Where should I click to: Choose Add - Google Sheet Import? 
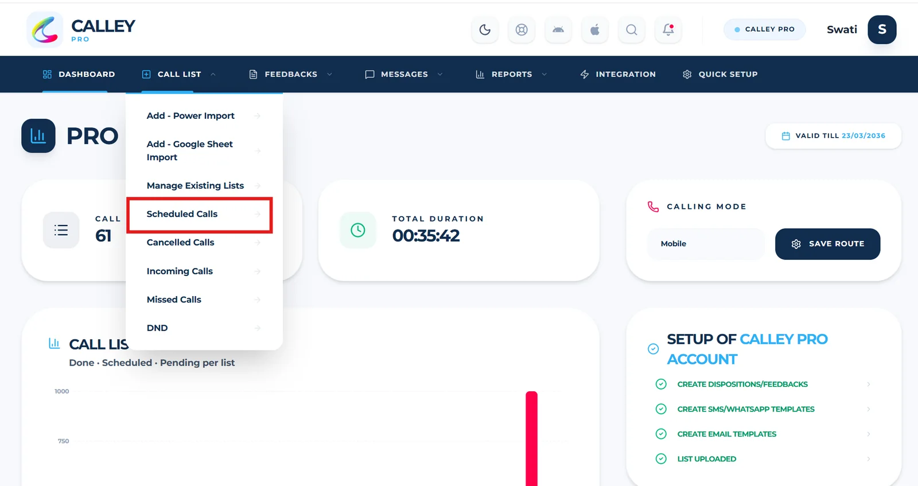(x=204, y=151)
